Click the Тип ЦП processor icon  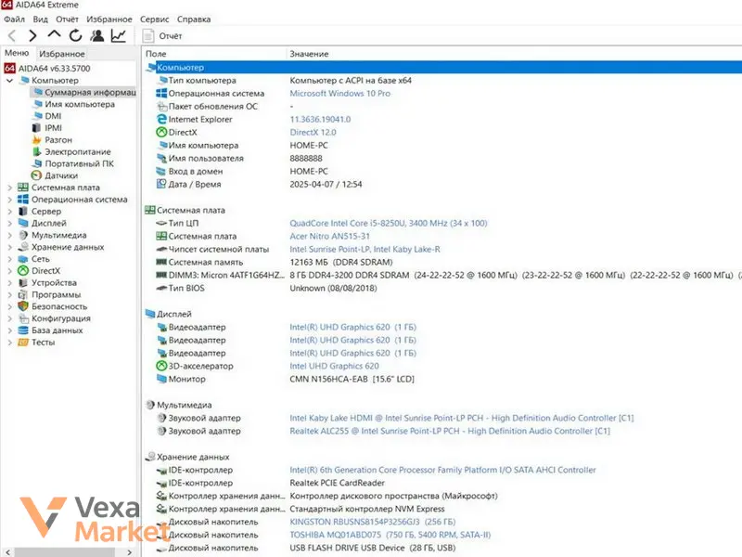pyautogui.click(x=161, y=223)
